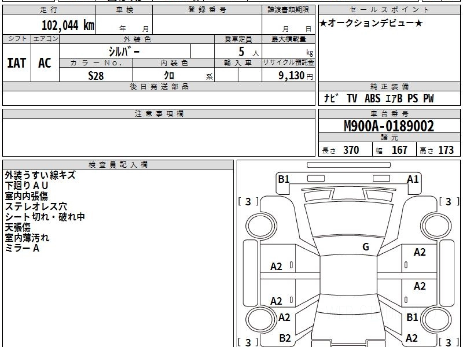Click the B1 mark at the front bumper corner

click(x=284, y=179)
